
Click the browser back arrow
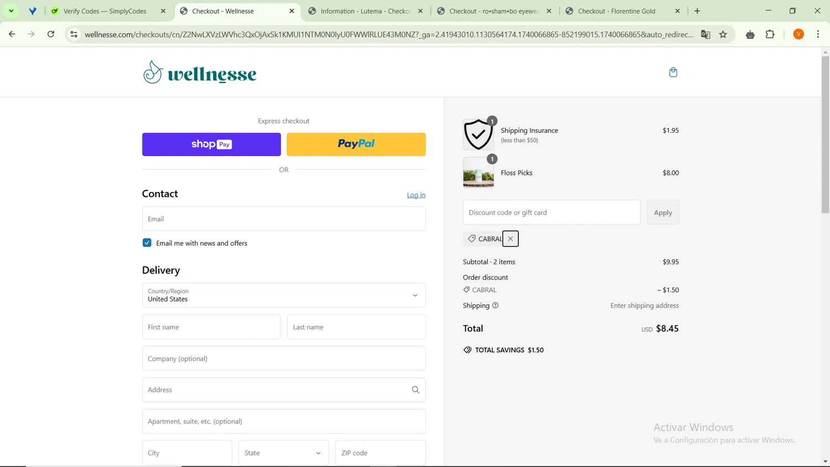pyautogui.click(x=12, y=34)
